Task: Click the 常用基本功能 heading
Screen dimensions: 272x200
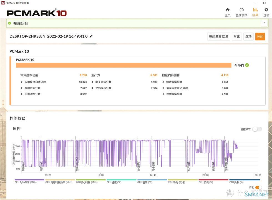Action: pos(29,75)
